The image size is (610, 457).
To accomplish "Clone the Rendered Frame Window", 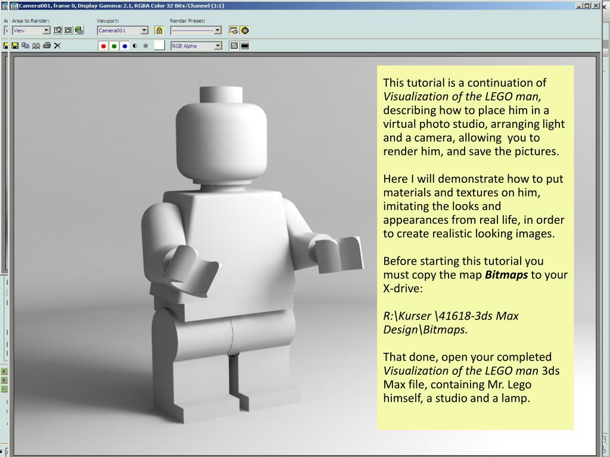I will point(36,45).
